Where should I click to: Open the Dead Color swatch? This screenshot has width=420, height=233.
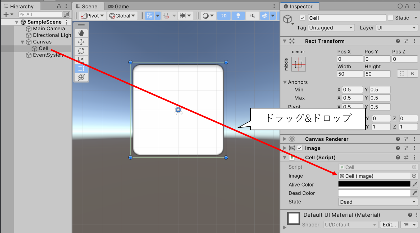click(x=374, y=193)
